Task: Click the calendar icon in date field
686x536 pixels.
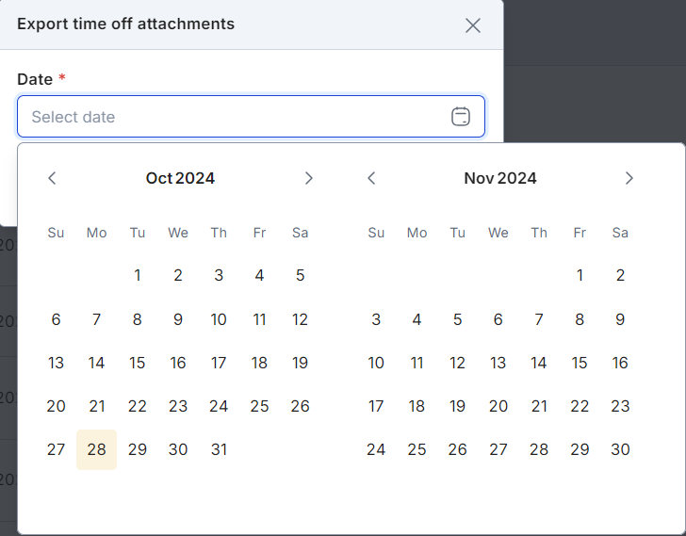Action: [x=461, y=117]
